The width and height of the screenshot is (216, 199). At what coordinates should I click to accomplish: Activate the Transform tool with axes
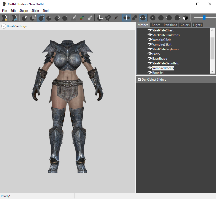tap(100, 18)
